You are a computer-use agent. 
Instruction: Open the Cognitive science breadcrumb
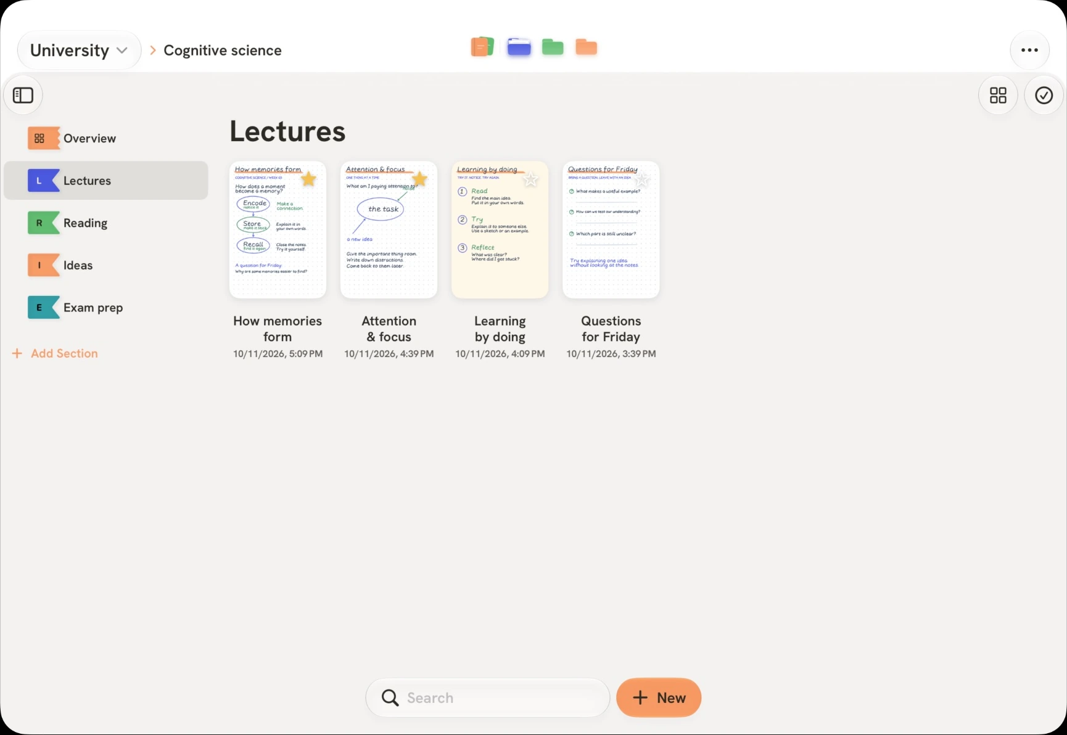pyautogui.click(x=223, y=51)
